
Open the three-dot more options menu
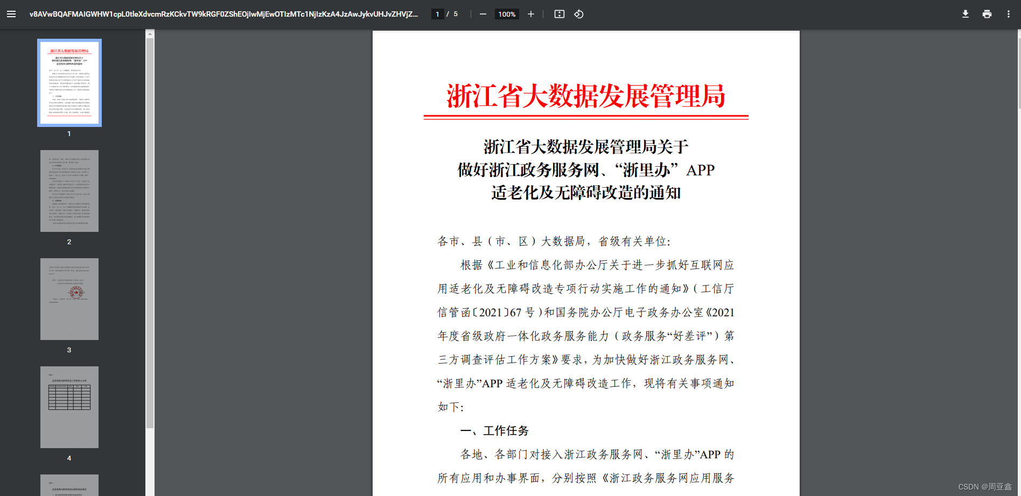pos(1008,14)
